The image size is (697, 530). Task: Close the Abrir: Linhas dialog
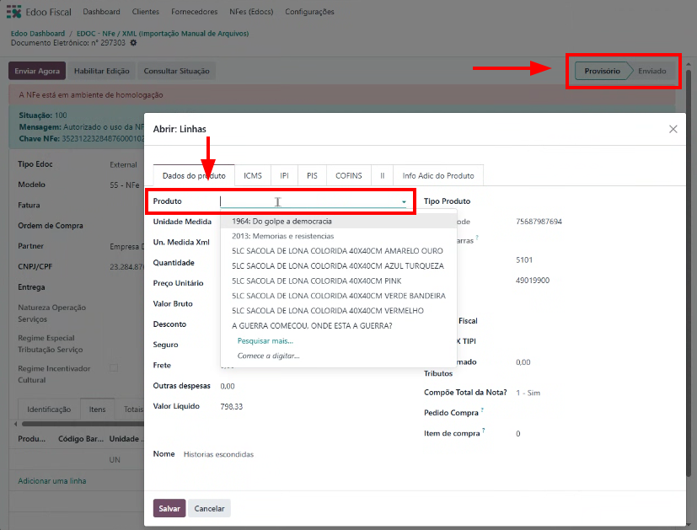(x=673, y=129)
